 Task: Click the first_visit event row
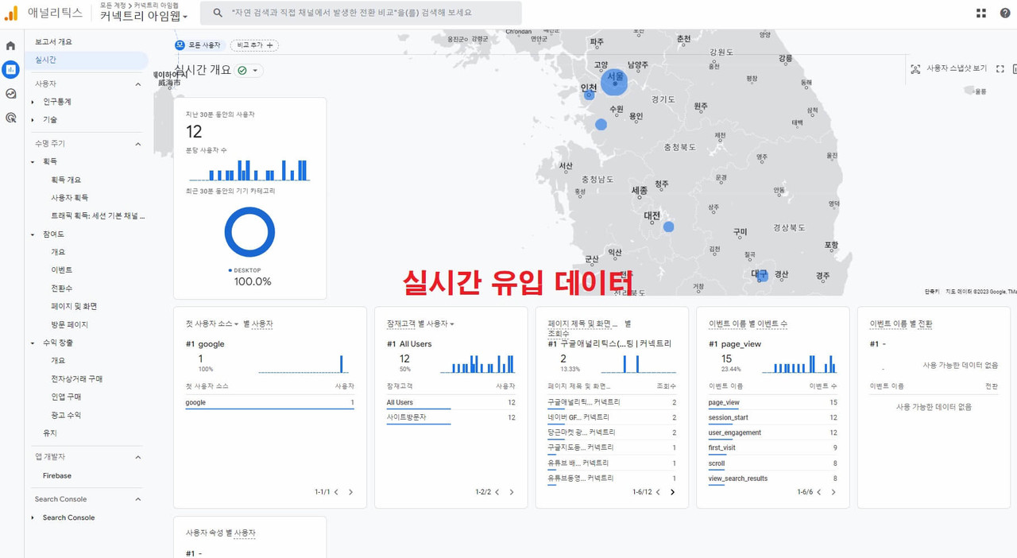772,448
